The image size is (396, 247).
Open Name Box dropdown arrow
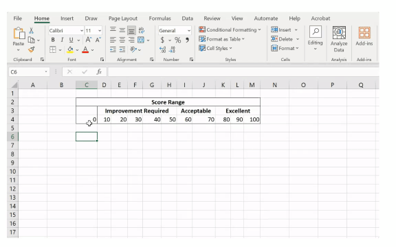click(46, 72)
